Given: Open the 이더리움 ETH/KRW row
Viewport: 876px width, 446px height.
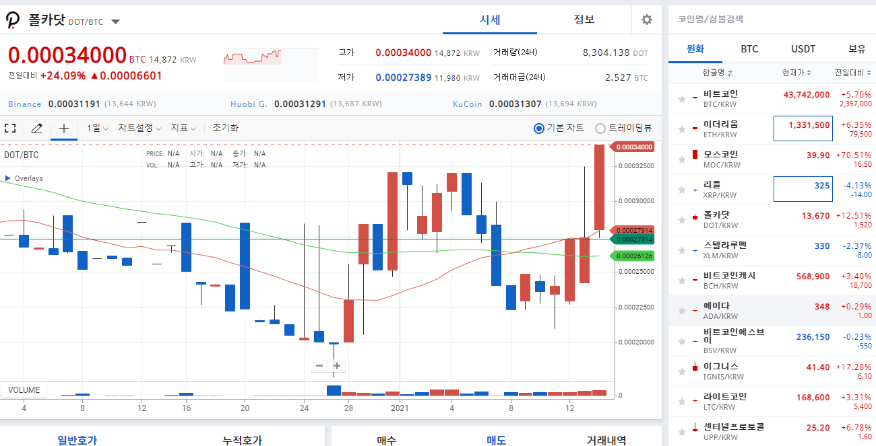Looking at the screenshot, I should pyautogui.click(x=772, y=129).
